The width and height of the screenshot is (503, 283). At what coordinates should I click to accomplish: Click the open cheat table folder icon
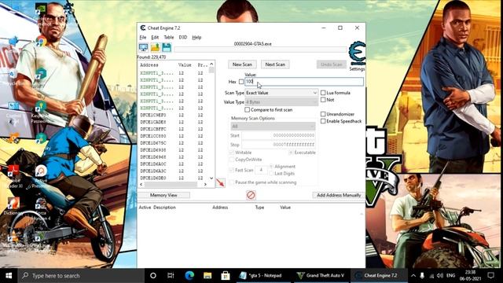click(156, 47)
